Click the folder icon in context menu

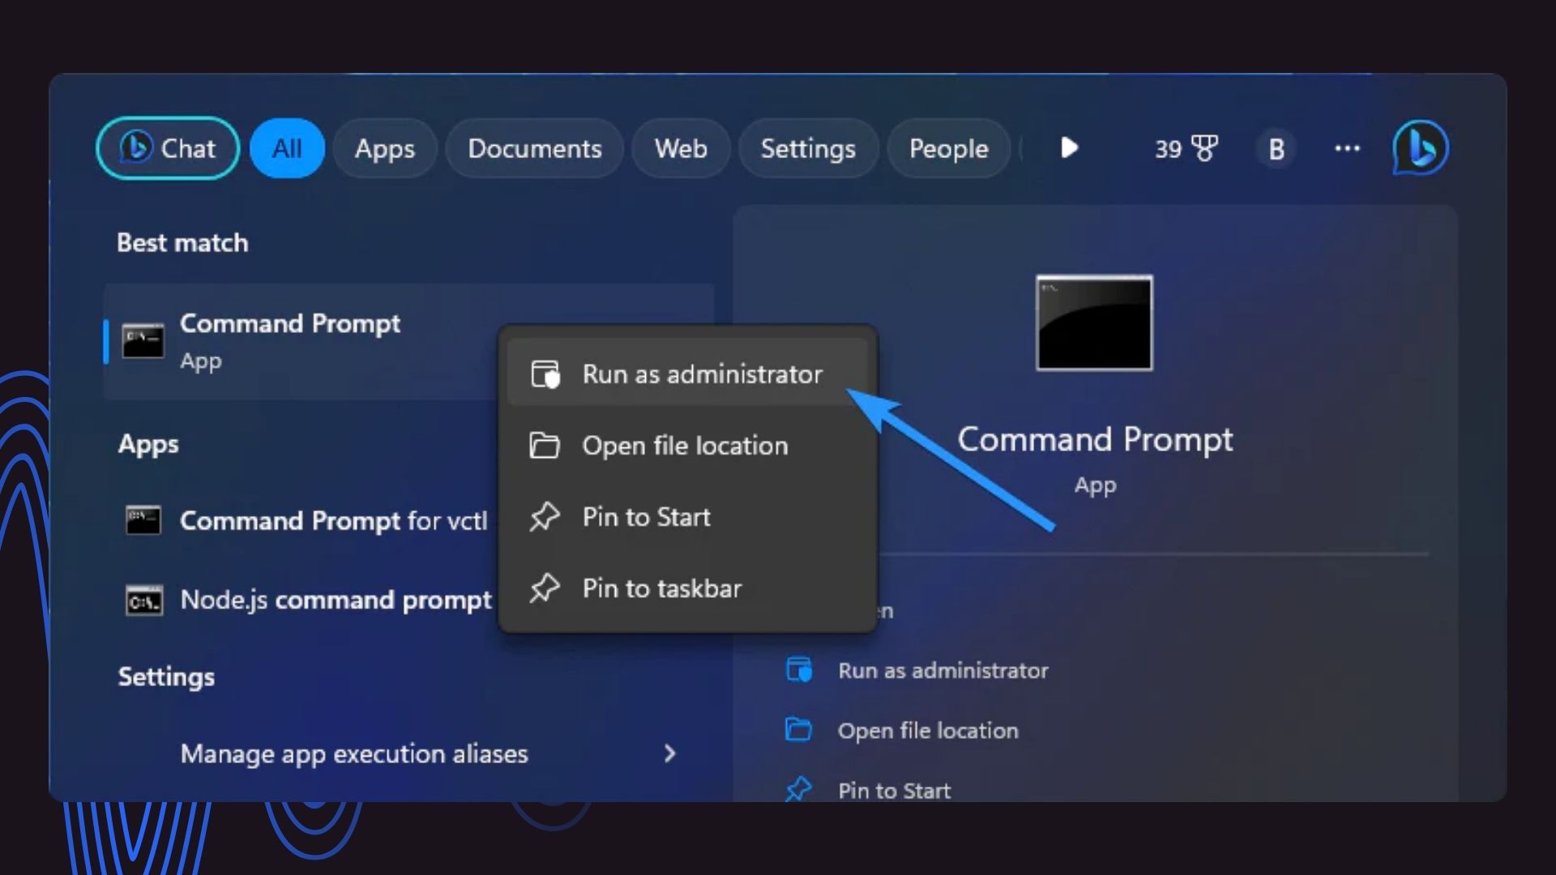[x=545, y=445]
